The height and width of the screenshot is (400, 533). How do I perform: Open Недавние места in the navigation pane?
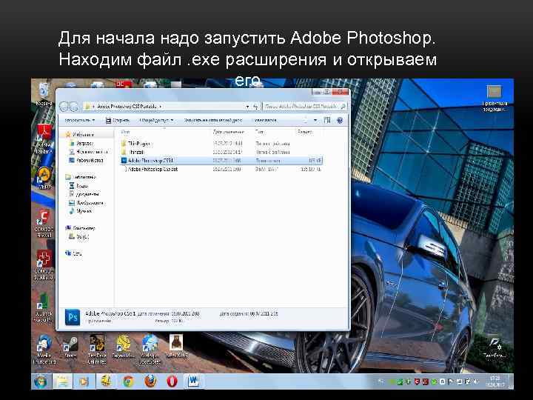click(88, 152)
